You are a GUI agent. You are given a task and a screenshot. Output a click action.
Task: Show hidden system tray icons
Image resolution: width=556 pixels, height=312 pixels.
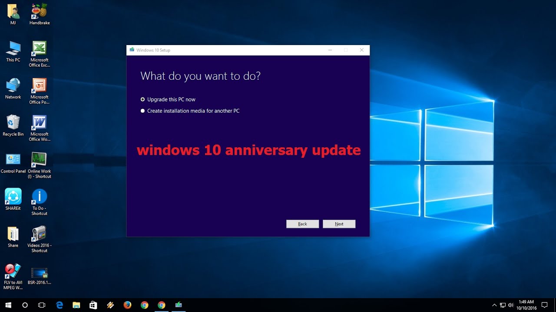[x=494, y=305]
